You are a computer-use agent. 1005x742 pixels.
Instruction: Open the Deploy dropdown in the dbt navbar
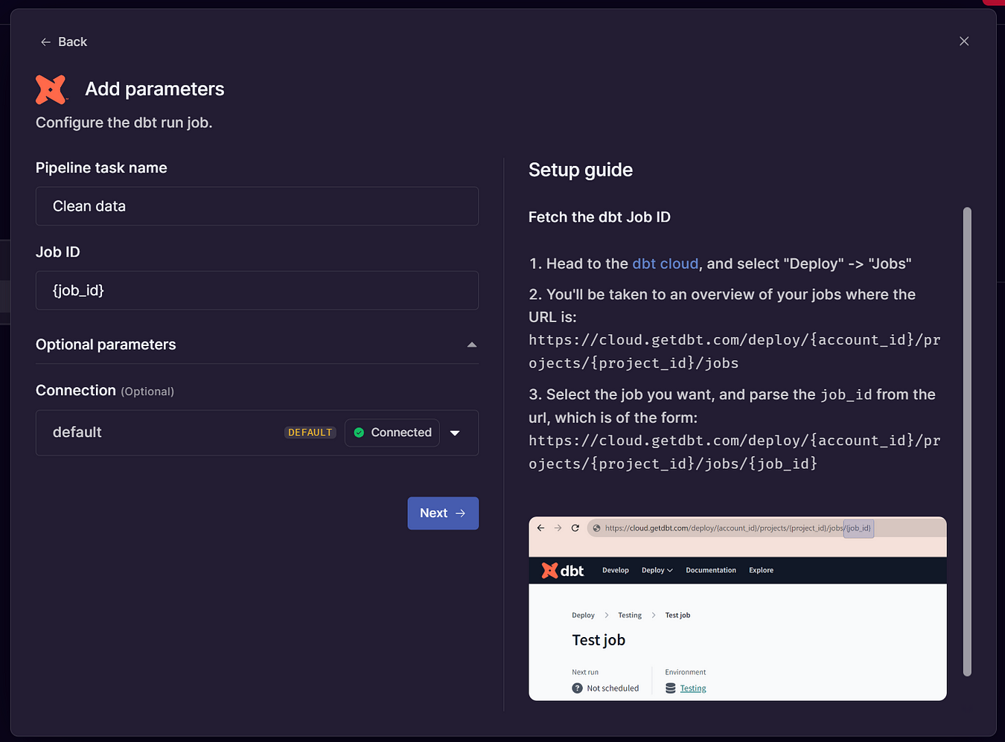pos(657,570)
